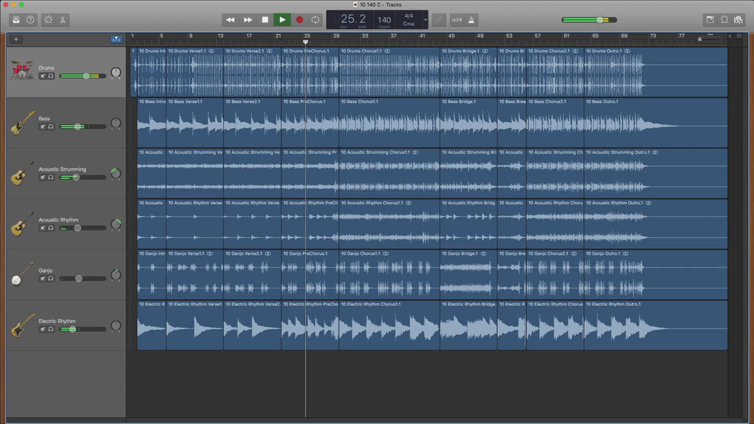
Task: Toggle the Cycle loop button
Action: (315, 20)
